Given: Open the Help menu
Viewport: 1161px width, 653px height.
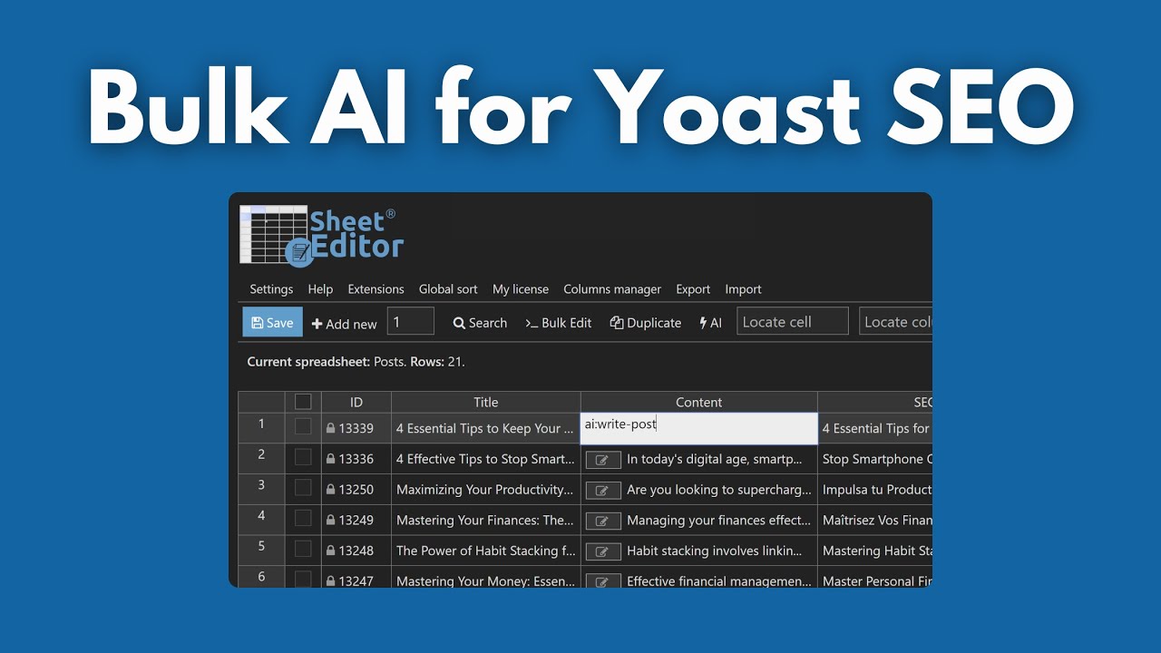Looking at the screenshot, I should pyautogui.click(x=320, y=289).
